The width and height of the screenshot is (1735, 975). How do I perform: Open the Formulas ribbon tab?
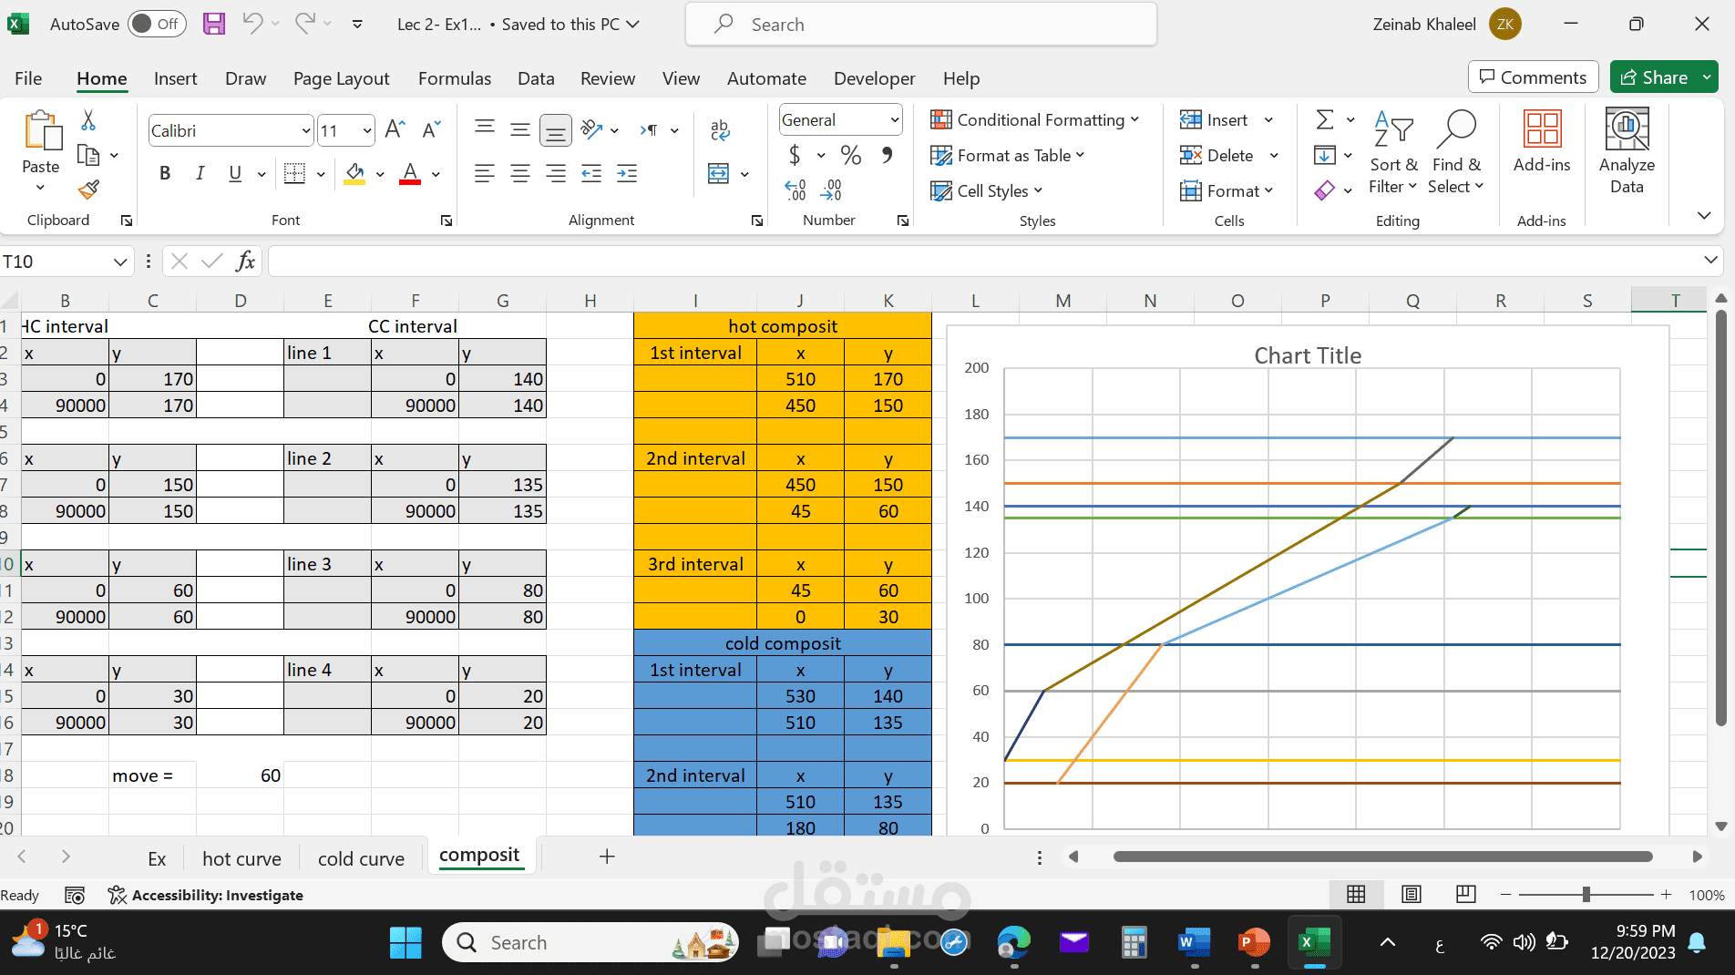click(455, 78)
